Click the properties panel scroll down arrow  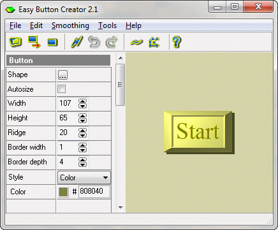pyautogui.click(x=121, y=208)
